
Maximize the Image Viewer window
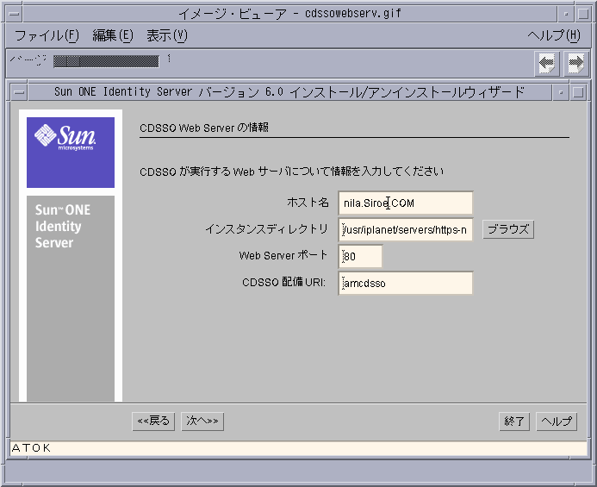(x=583, y=14)
